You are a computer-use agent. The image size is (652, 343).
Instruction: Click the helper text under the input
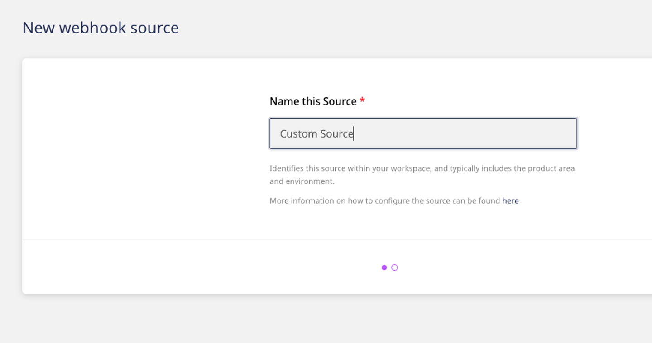coord(422,174)
